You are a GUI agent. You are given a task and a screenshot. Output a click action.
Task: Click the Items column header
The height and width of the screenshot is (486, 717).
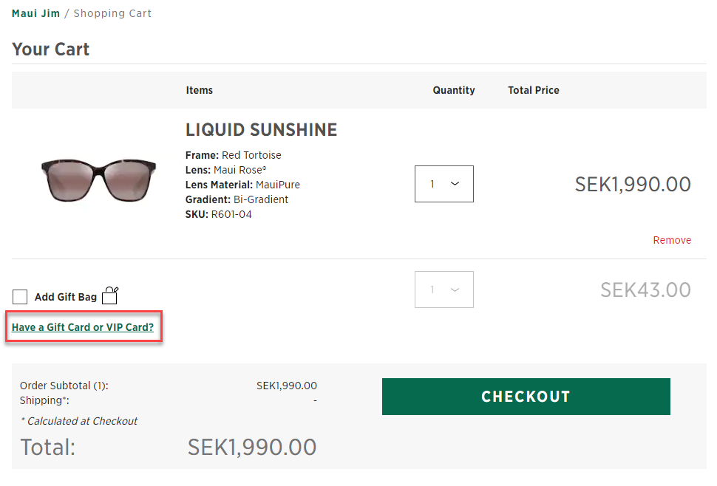(x=200, y=90)
